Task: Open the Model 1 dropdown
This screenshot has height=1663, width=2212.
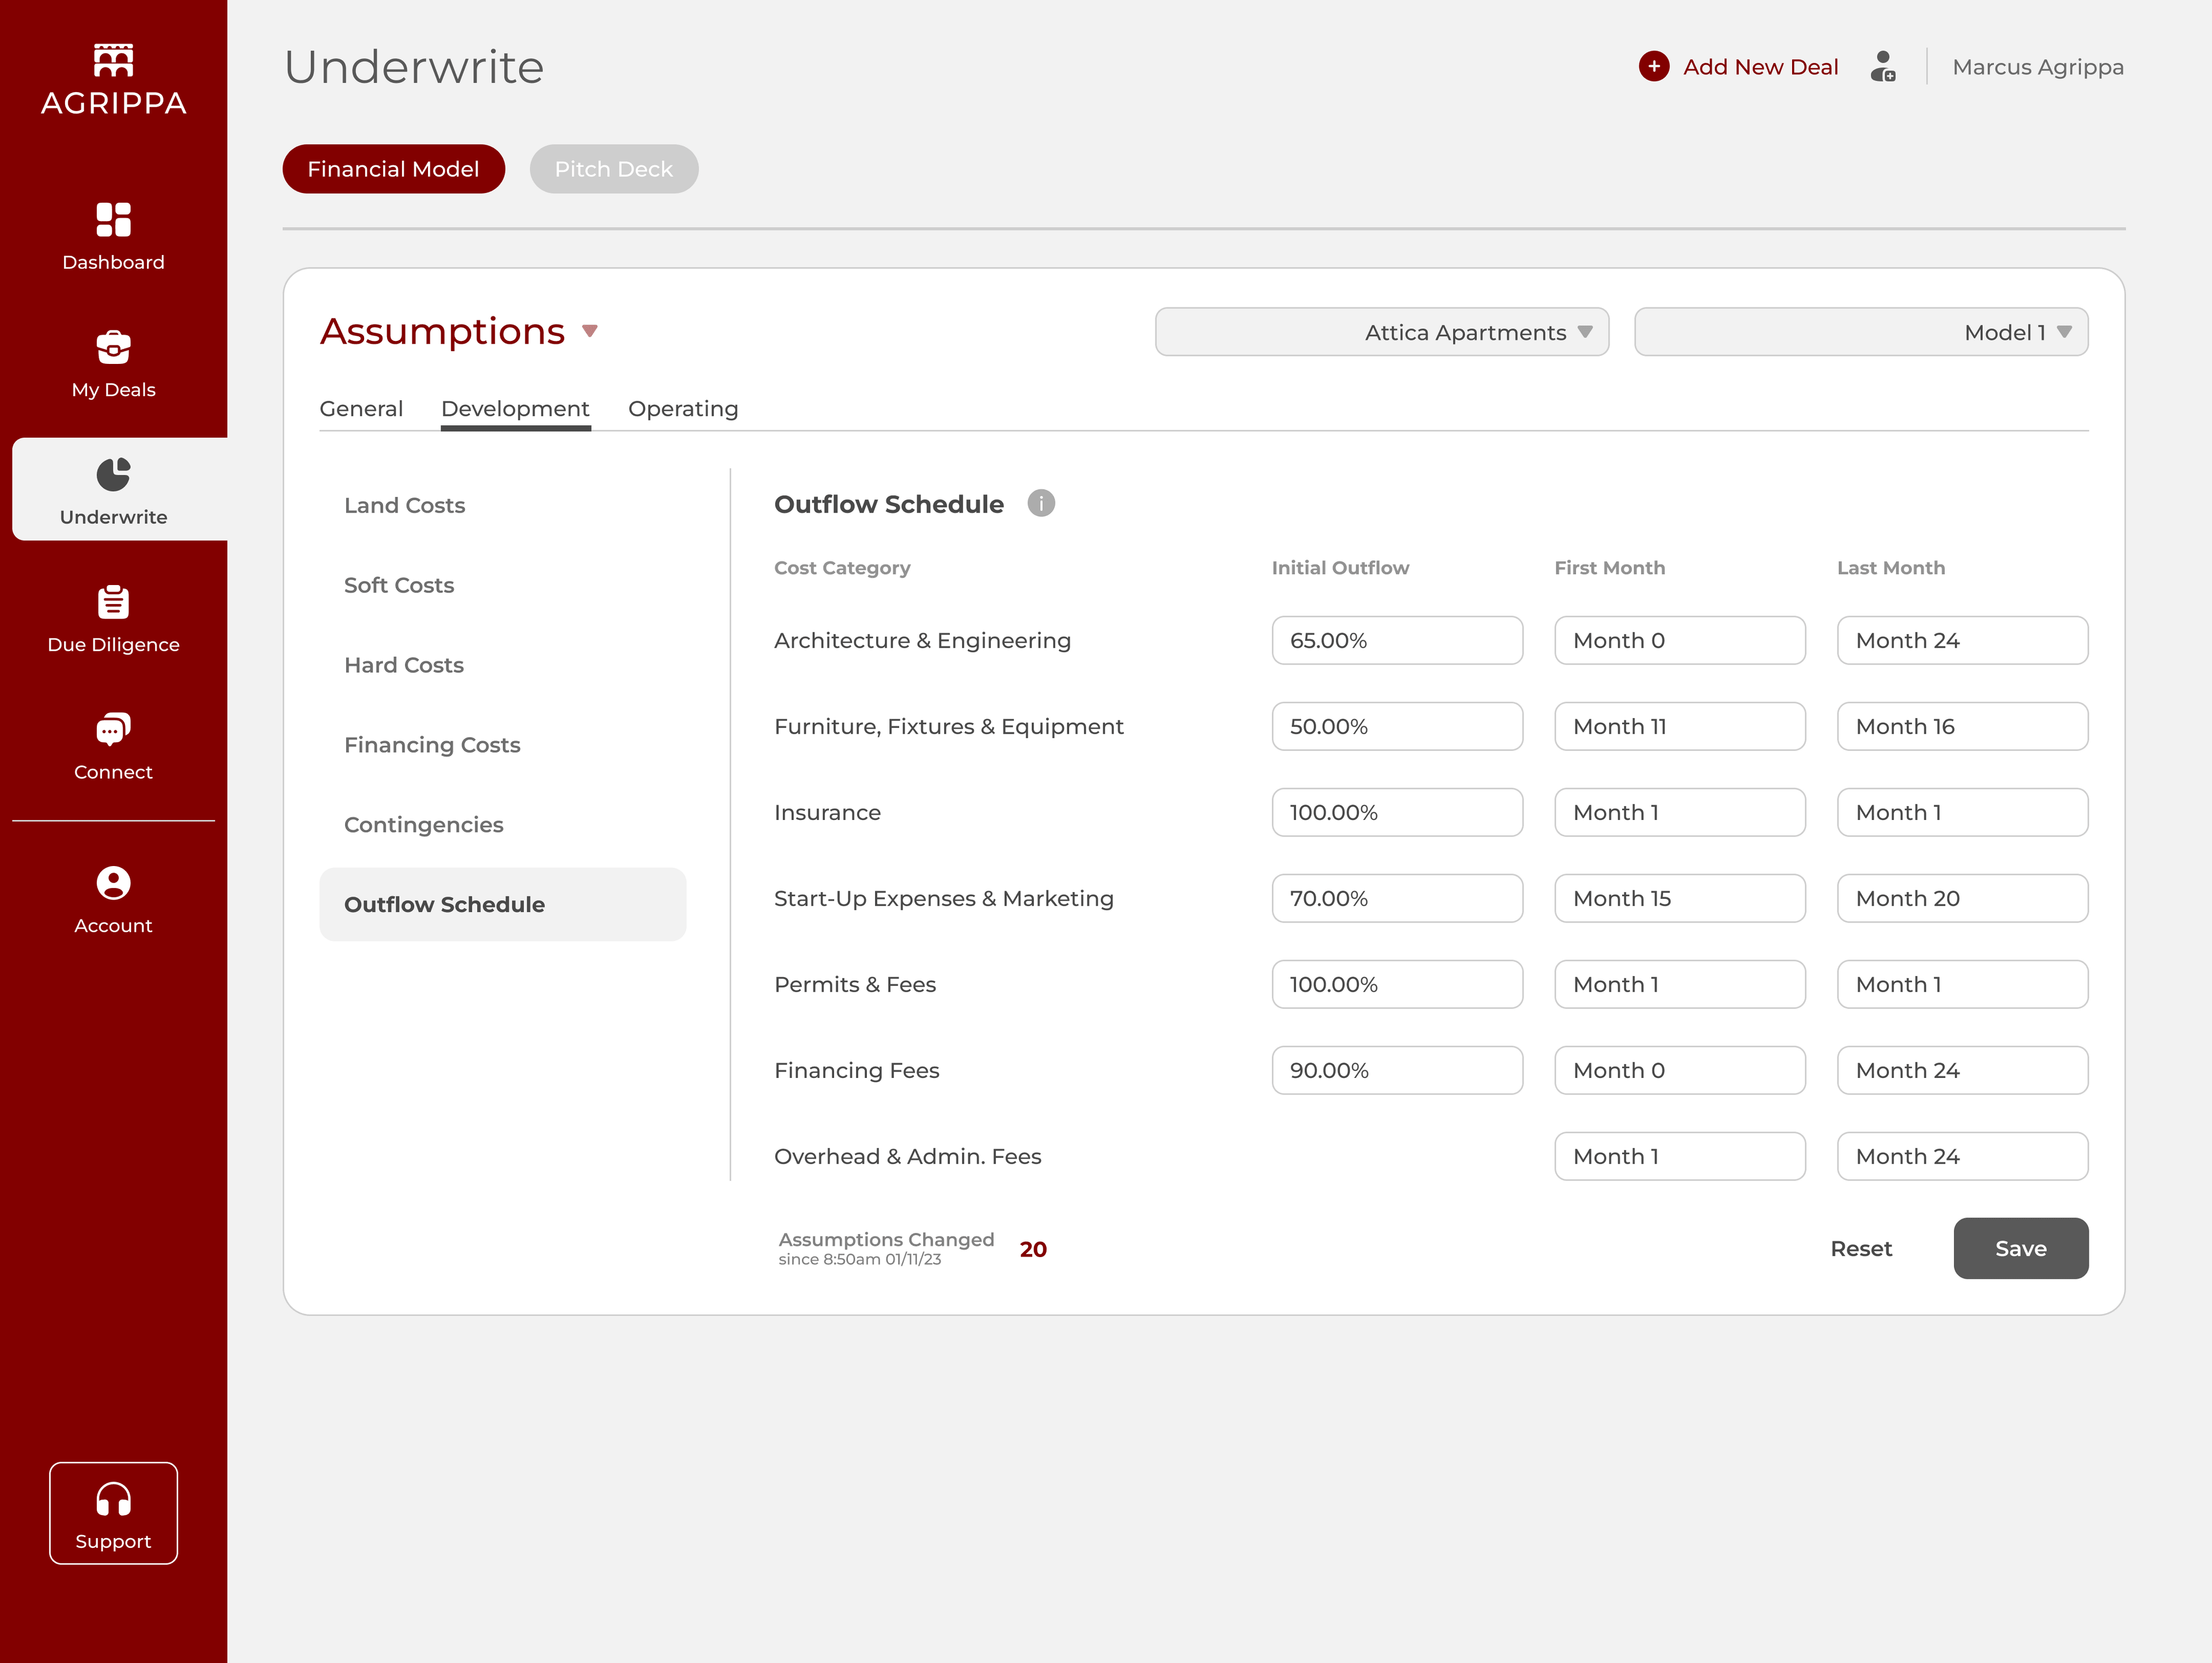Action: pyautogui.click(x=1861, y=332)
